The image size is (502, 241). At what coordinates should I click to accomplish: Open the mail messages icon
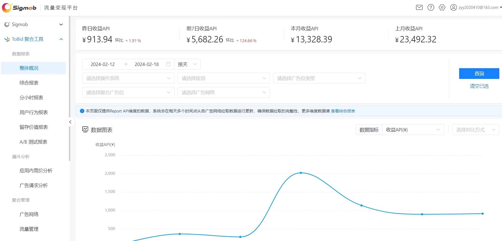pos(419,8)
